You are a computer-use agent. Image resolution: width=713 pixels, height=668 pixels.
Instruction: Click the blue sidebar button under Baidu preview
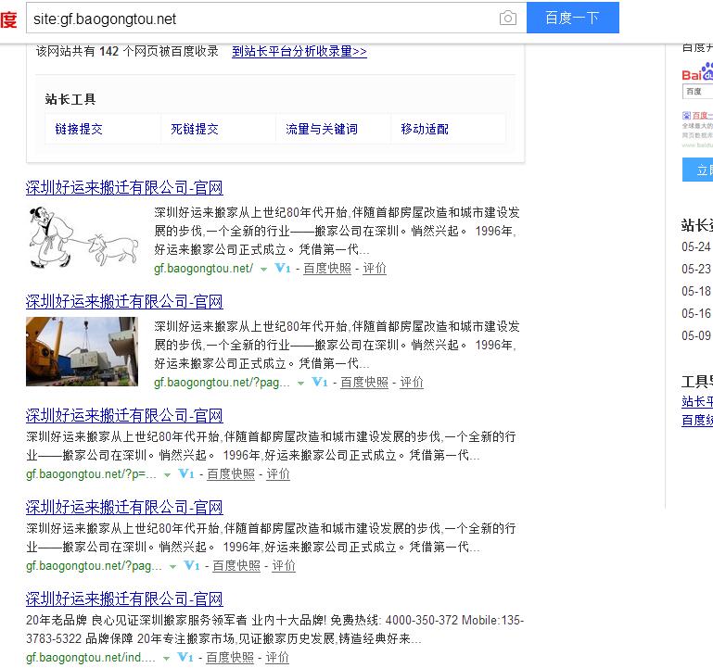[x=697, y=170]
